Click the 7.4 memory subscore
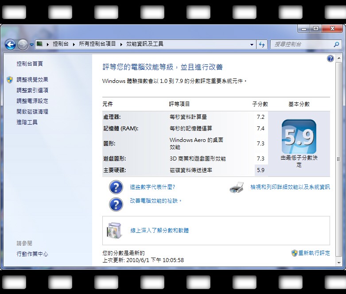 click(x=260, y=128)
